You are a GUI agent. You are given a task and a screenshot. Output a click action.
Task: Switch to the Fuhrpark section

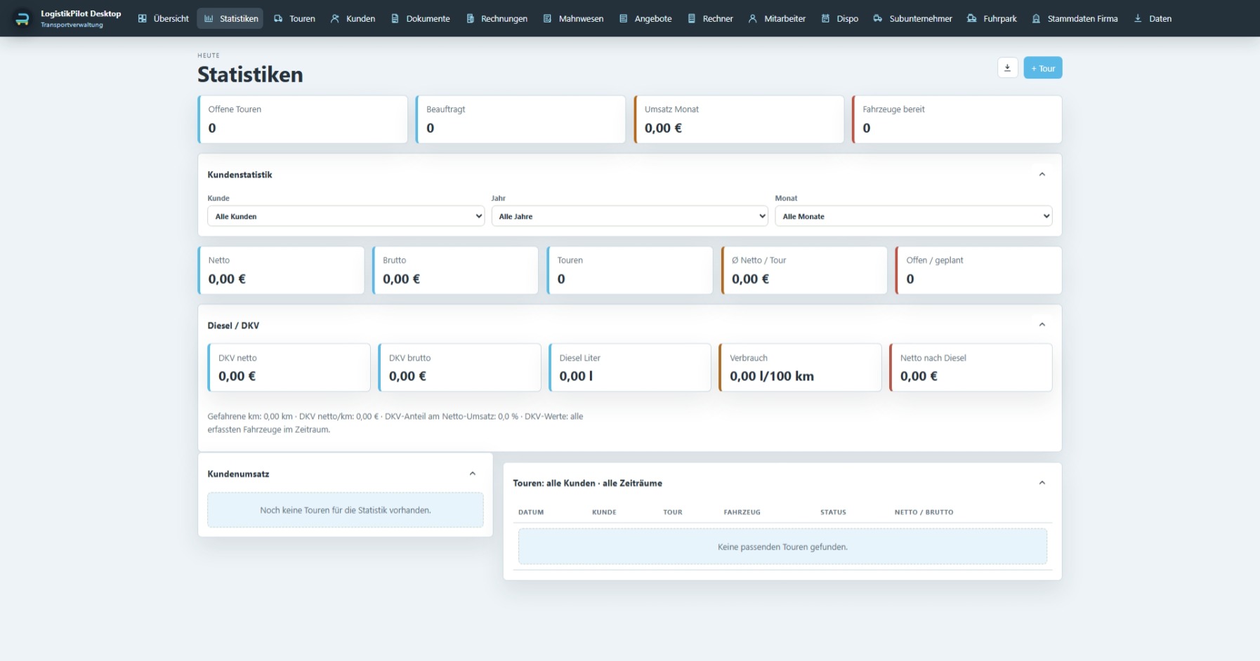992,18
